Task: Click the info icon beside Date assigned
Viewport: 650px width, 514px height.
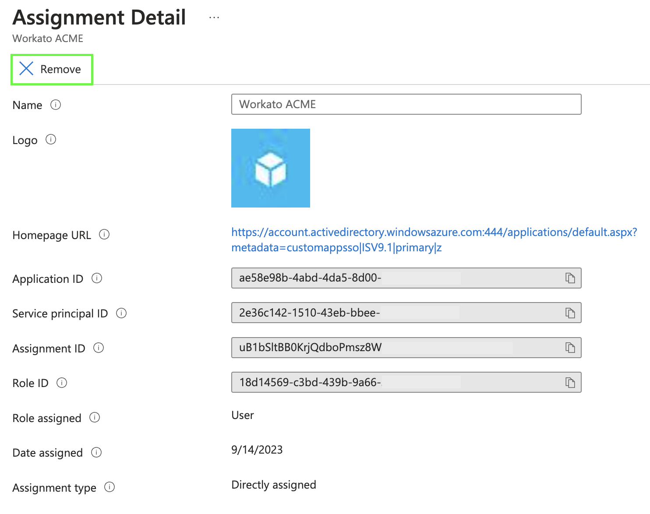Action: pyautogui.click(x=96, y=452)
